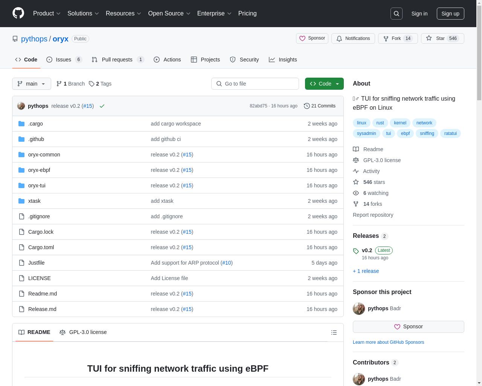Click the Pricing link

(x=247, y=13)
